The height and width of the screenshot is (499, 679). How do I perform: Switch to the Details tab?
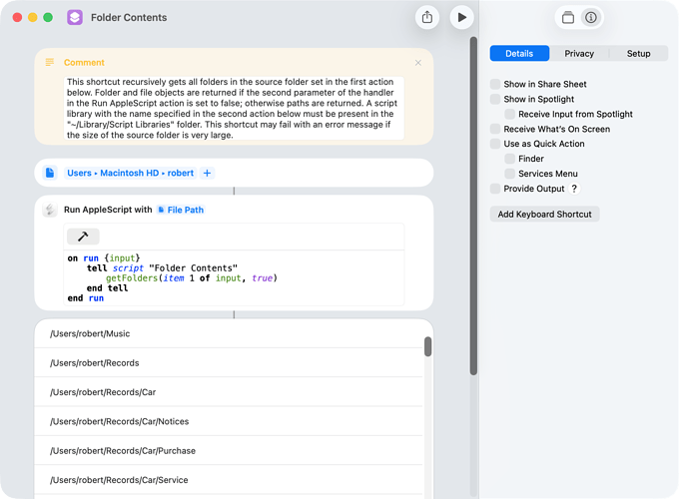pos(519,54)
